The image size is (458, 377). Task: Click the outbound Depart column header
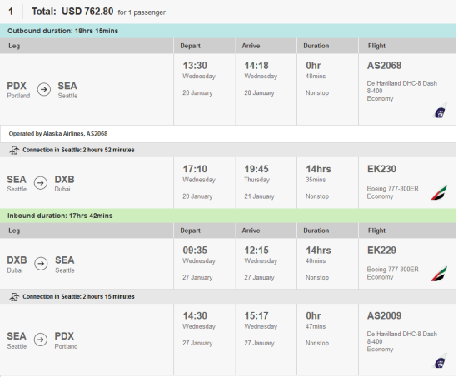pos(190,46)
